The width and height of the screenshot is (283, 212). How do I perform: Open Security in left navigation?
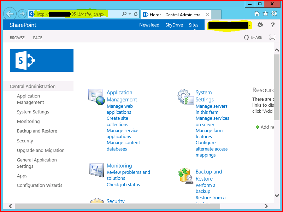[x=25, y=141]
